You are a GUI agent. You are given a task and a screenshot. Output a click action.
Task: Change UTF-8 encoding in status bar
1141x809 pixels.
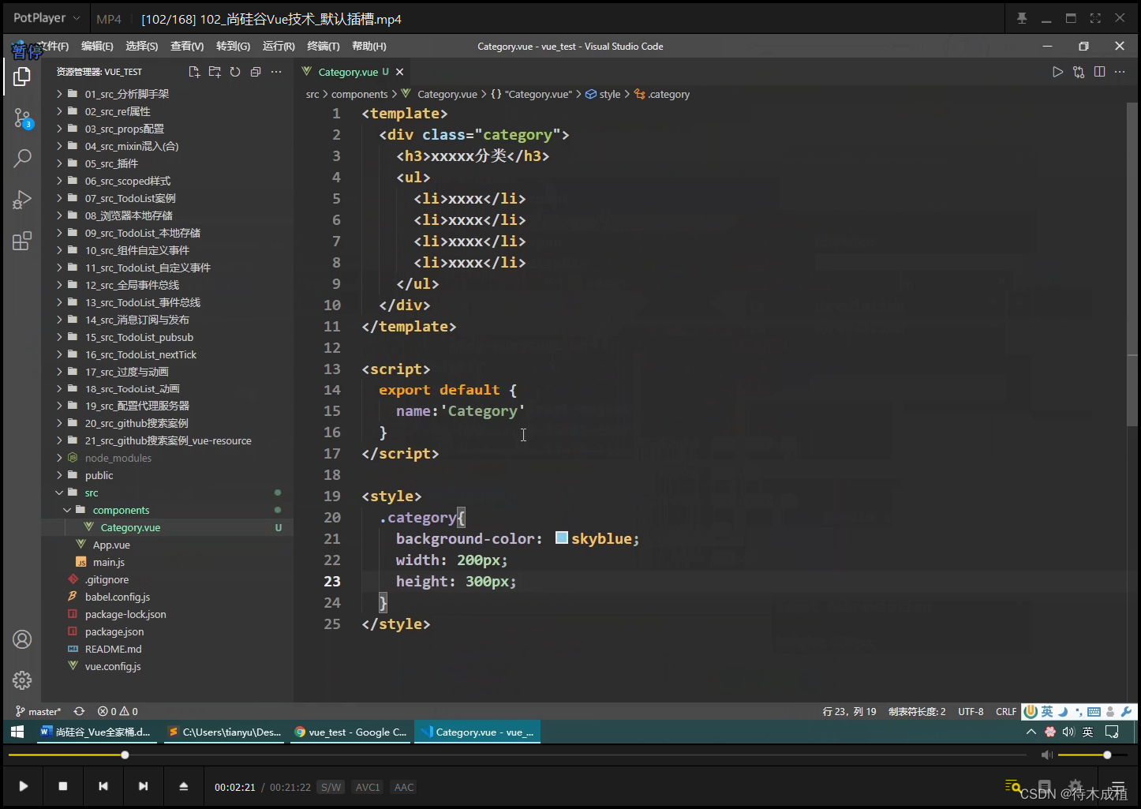(971, 711)
